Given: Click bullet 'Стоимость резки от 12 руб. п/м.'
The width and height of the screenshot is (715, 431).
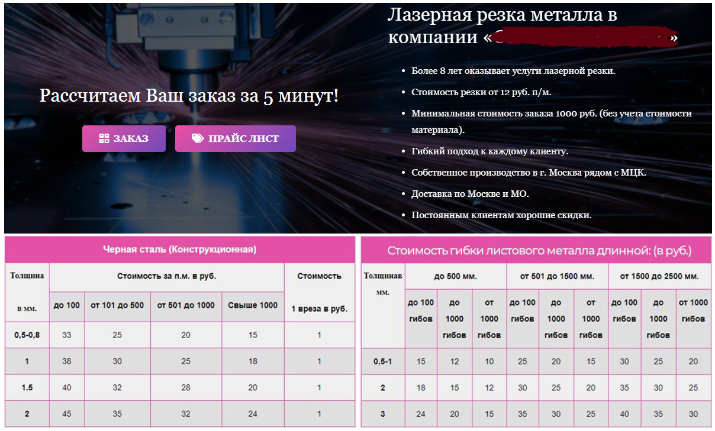Looking at the screenshot, I should click(x=481, y=92).
